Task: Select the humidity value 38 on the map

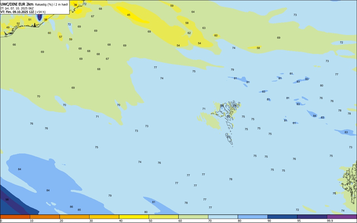Action: click(75, 5)
